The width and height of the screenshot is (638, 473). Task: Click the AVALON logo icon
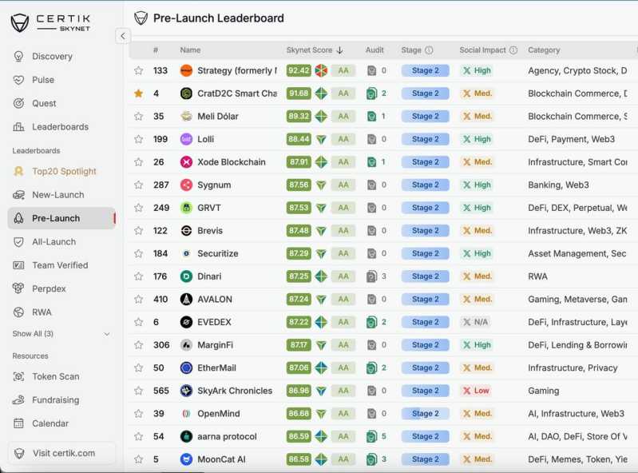(x=186, y=299)
